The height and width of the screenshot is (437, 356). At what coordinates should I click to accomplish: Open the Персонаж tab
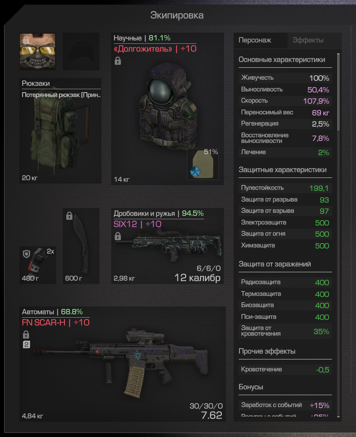pyautogui.click(x=255, y=40)
